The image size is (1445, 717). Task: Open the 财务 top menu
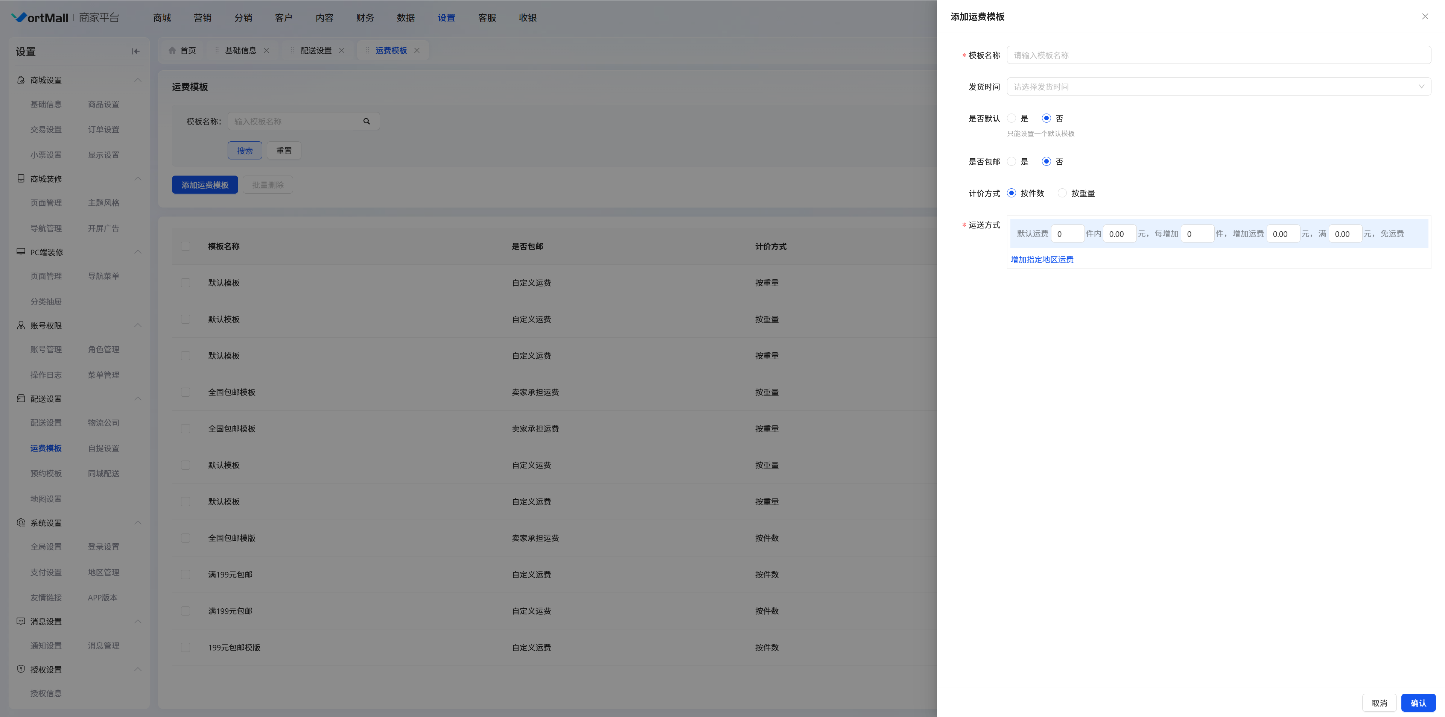(365, 18)
